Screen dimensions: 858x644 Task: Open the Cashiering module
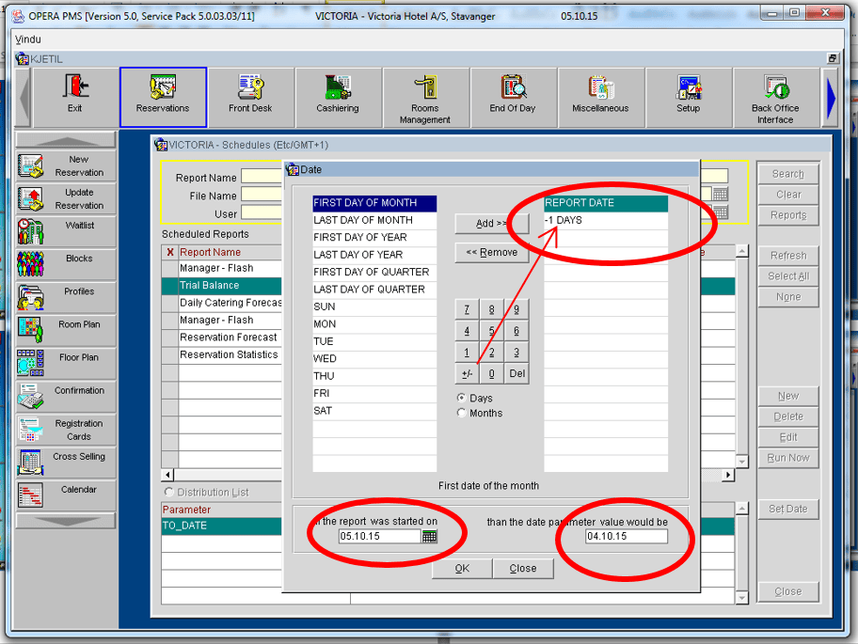pos(338,97)
